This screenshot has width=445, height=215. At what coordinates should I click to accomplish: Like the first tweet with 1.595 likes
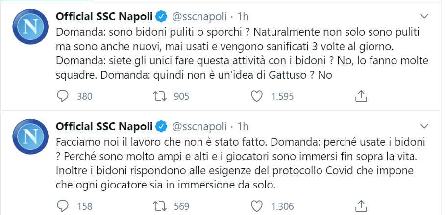[257, 96]
